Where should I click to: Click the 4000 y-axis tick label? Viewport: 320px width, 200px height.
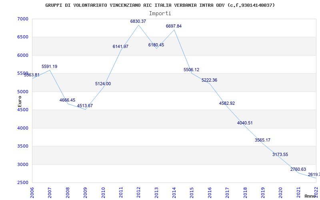(22, 128)
